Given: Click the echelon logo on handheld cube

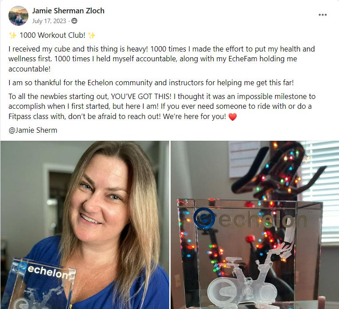Looking at the screenshot, I should coord(44,270).
